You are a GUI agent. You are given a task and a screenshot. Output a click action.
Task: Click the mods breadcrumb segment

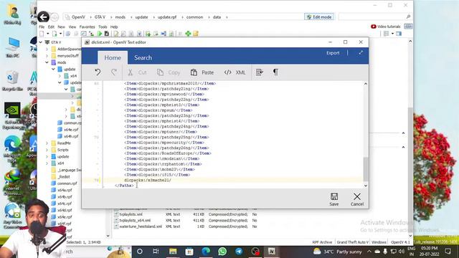[x=120, y=17]
